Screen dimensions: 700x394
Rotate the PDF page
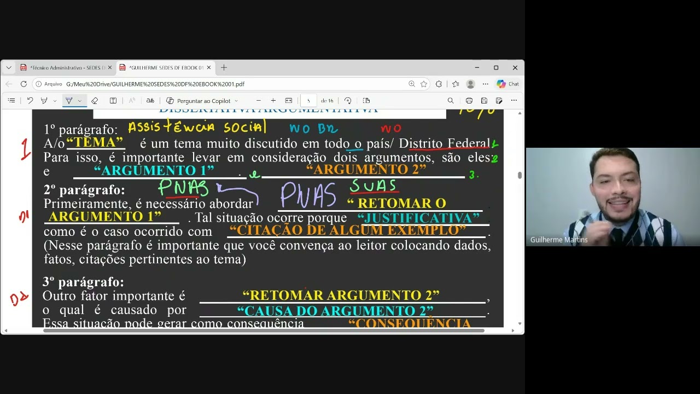[348, 101]
